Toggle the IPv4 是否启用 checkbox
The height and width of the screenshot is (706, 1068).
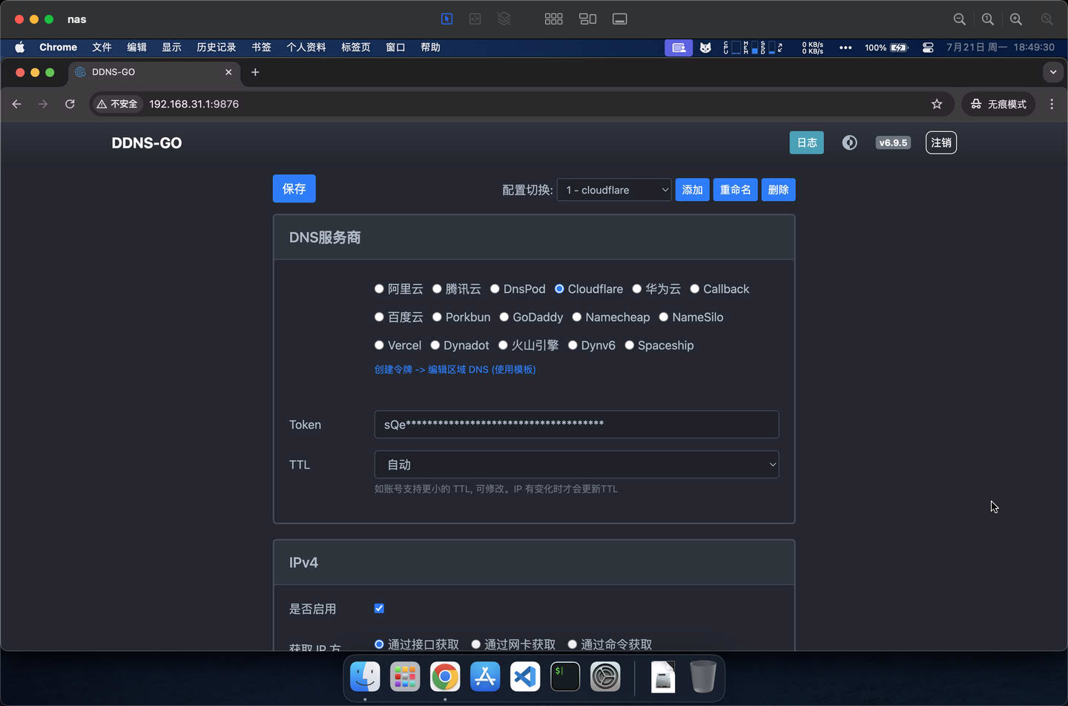379,608
